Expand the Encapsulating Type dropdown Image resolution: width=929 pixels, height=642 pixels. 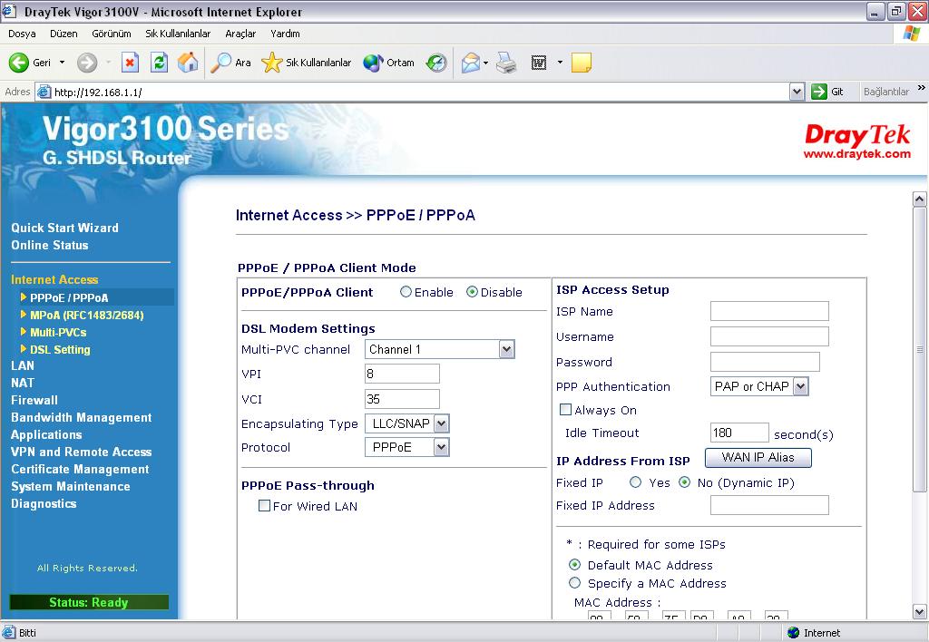click(x=441, y=423)
